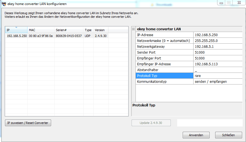The image size is (246, 142).
Task: Edit the Netzwerkgateway value field
Action: (x=217, y=46)
